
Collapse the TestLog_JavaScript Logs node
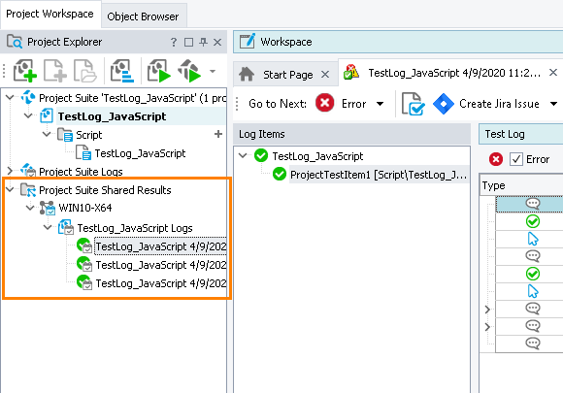tap(48, 227)
